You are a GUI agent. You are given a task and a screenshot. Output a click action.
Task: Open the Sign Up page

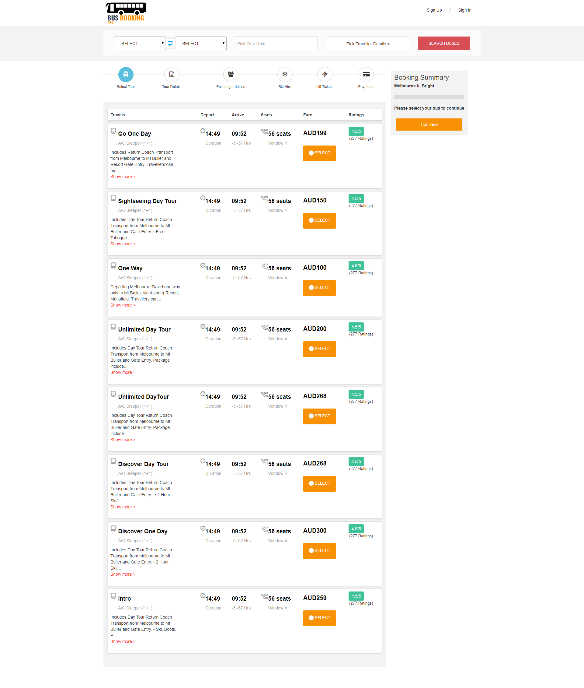[x=434, y=10]
